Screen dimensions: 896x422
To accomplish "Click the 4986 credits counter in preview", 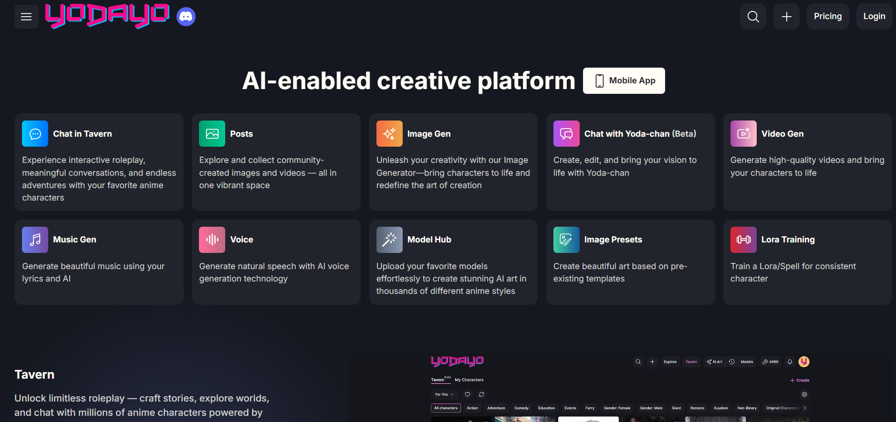I will click(771, 362).
